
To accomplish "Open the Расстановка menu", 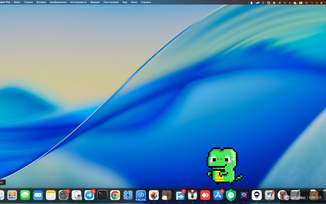I will pyautogui.click(x=111, y=2).
